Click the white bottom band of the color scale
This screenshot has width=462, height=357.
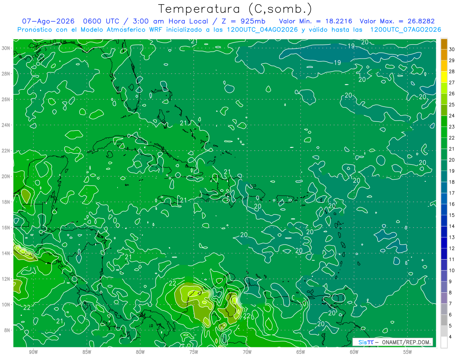[444, 342]
